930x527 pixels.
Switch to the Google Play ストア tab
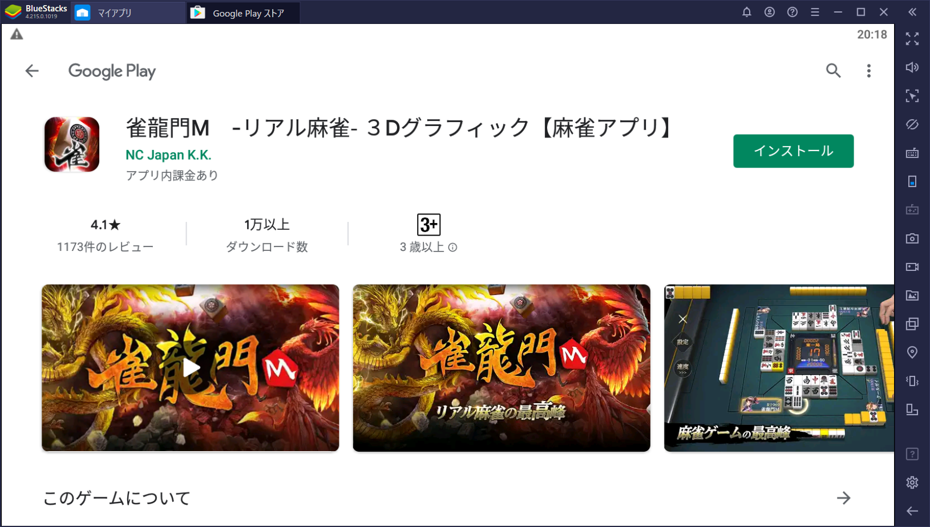pyautogui.click(x=243, y=13)
